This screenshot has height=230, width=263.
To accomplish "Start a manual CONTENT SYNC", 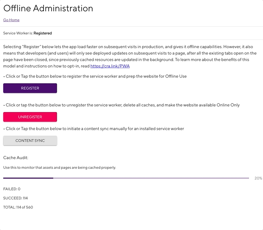I will click(x=30, y=140).
